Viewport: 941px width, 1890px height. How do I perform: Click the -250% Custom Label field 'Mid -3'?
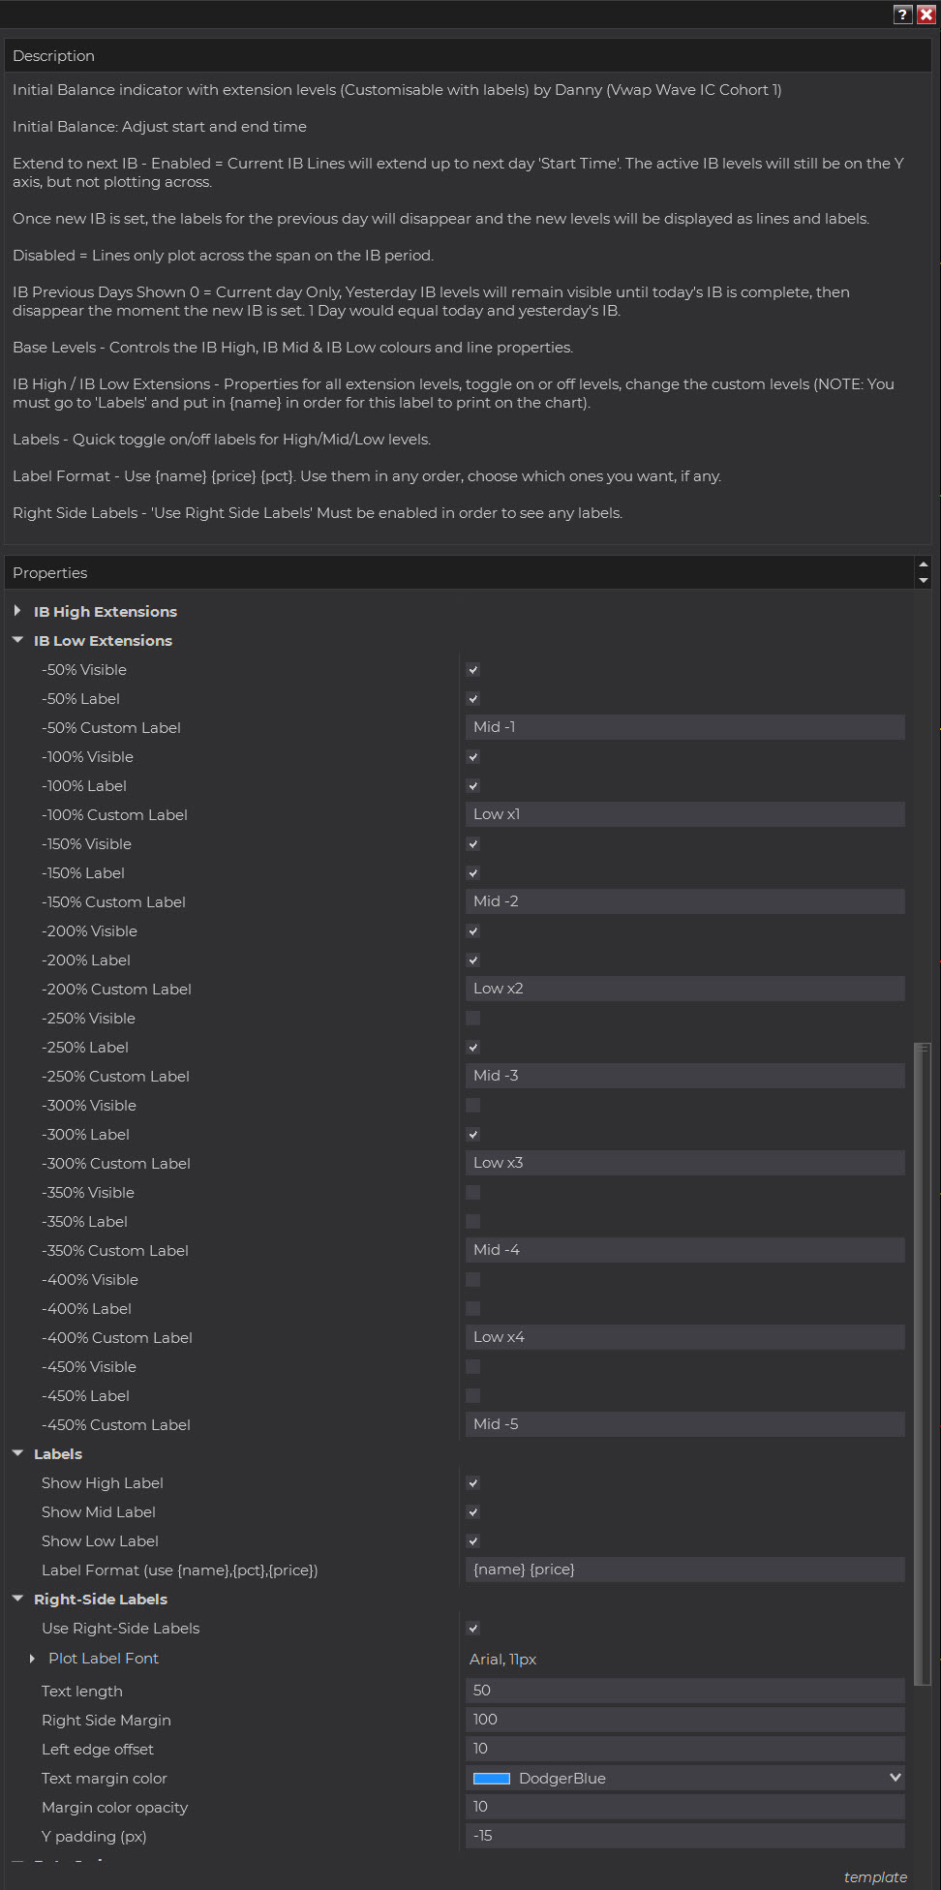[685, 1076]
